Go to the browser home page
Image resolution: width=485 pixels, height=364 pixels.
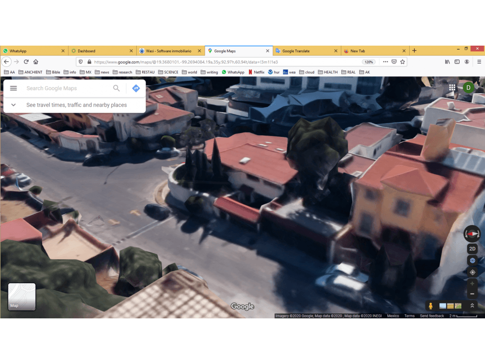tap(36, 62)
